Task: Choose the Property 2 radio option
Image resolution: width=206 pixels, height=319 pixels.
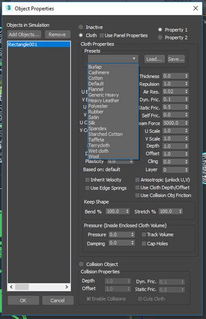Action: pos(160,37)
